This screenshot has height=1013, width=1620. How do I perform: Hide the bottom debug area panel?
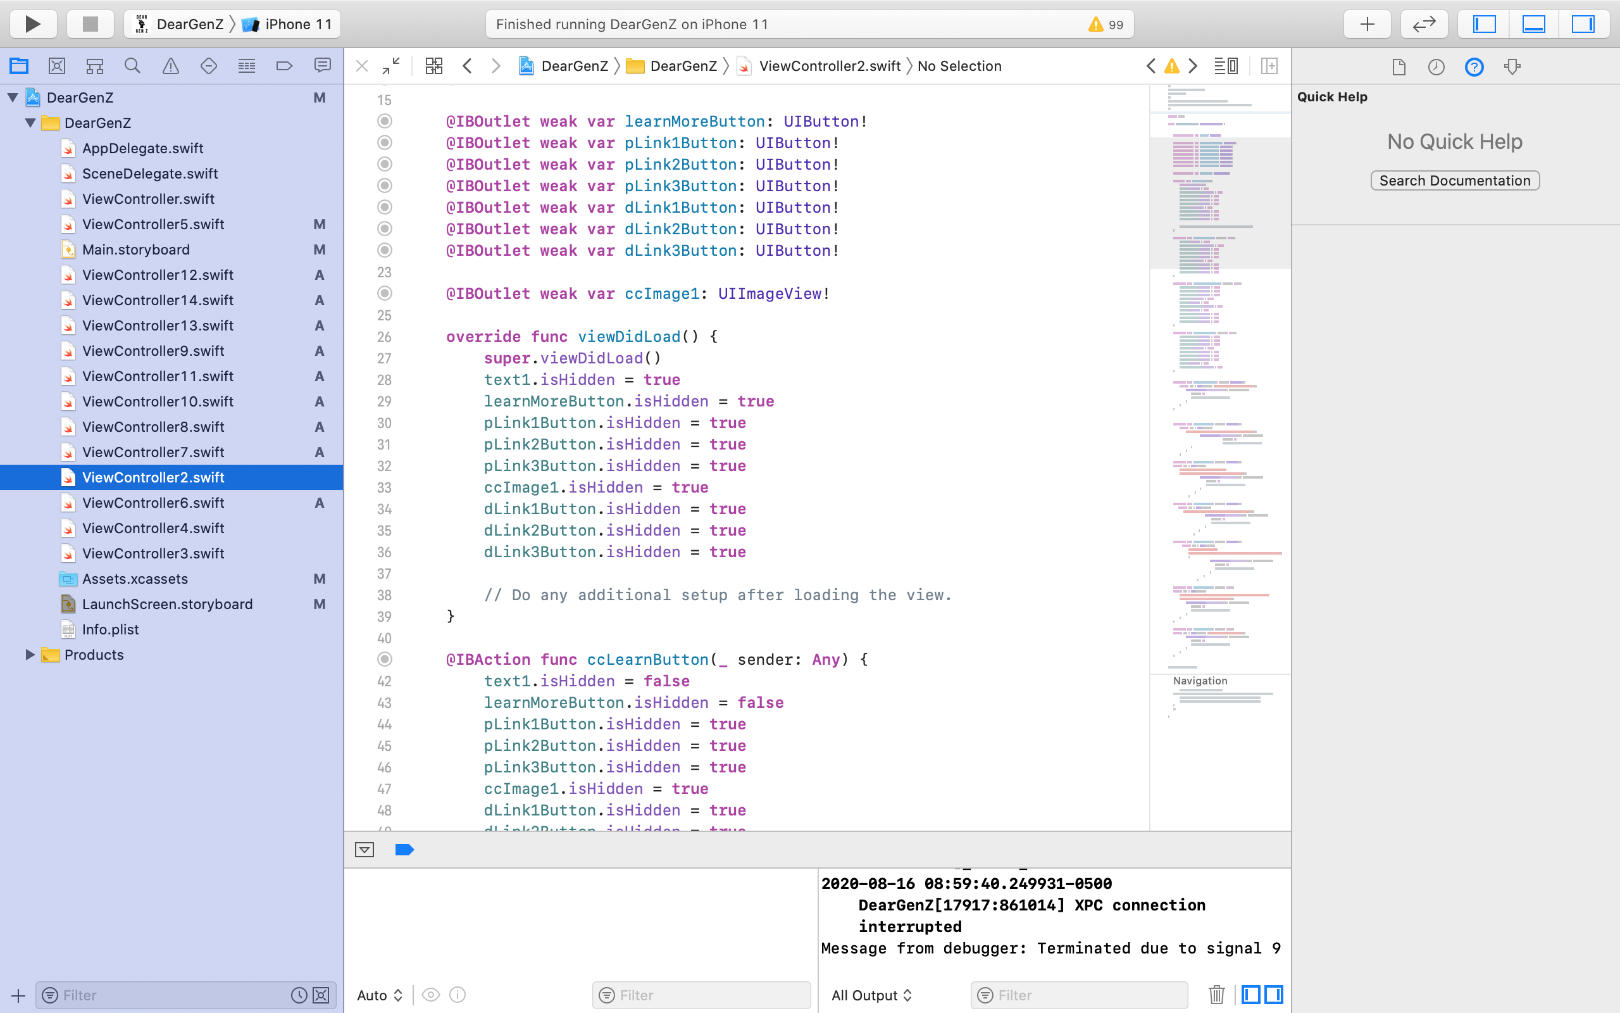point(1533,24)
